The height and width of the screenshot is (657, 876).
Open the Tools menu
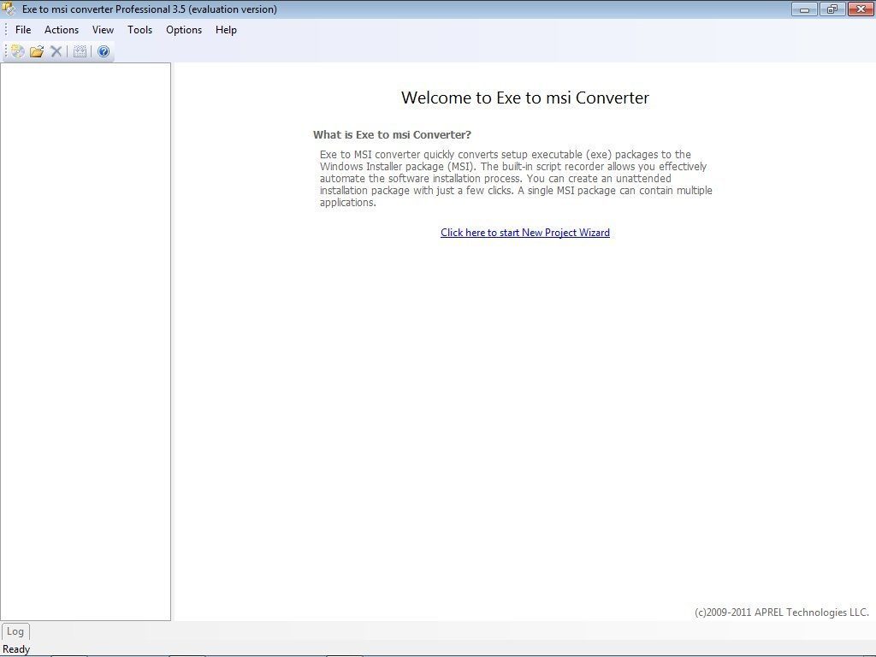tap(139, 30)
